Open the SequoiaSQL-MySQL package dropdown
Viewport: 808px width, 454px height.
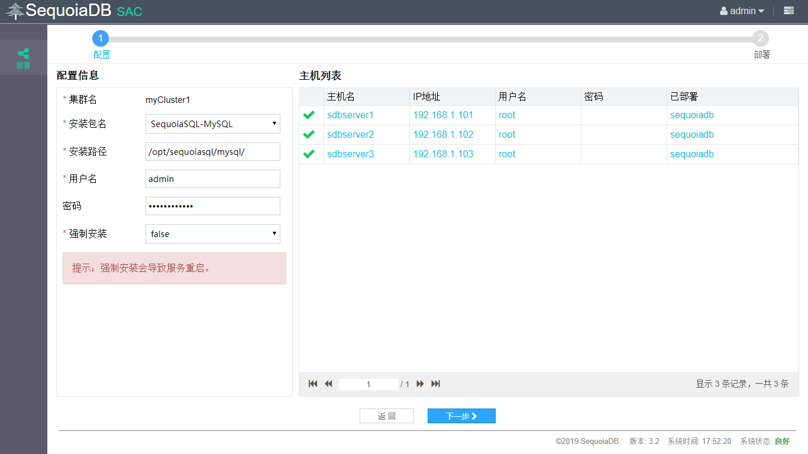(x=212, y=124)
